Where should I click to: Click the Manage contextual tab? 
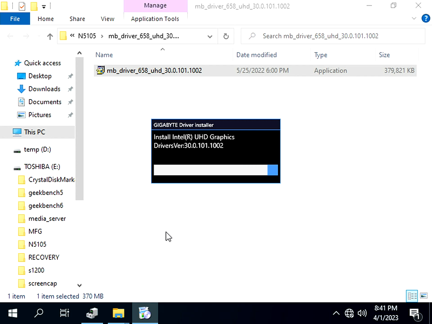[x=155, y=5]
